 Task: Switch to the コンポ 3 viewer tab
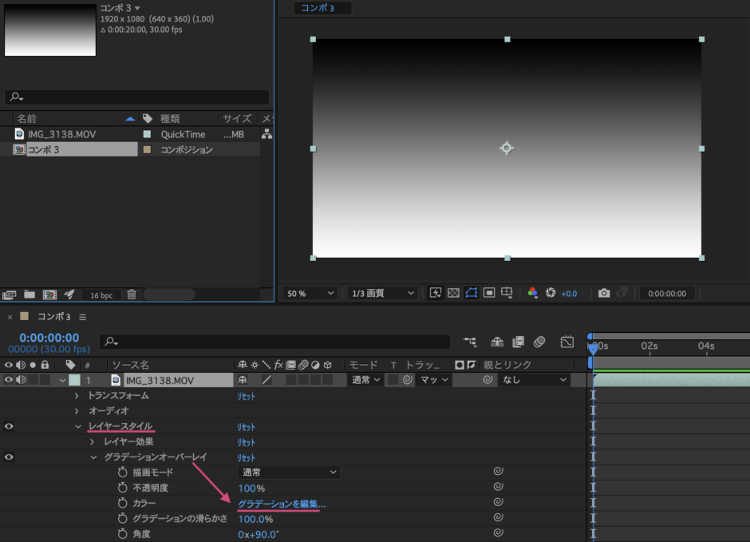tap(322, 8)
